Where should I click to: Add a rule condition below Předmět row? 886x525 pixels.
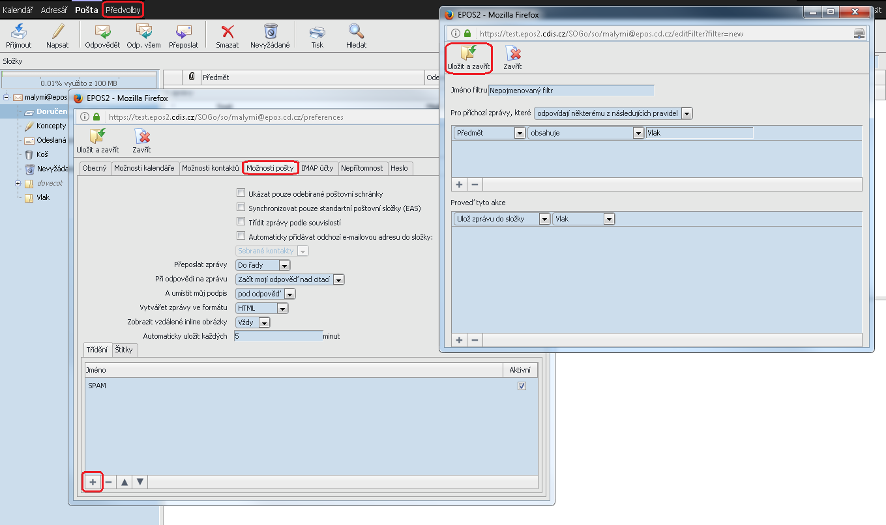(459, 184)
